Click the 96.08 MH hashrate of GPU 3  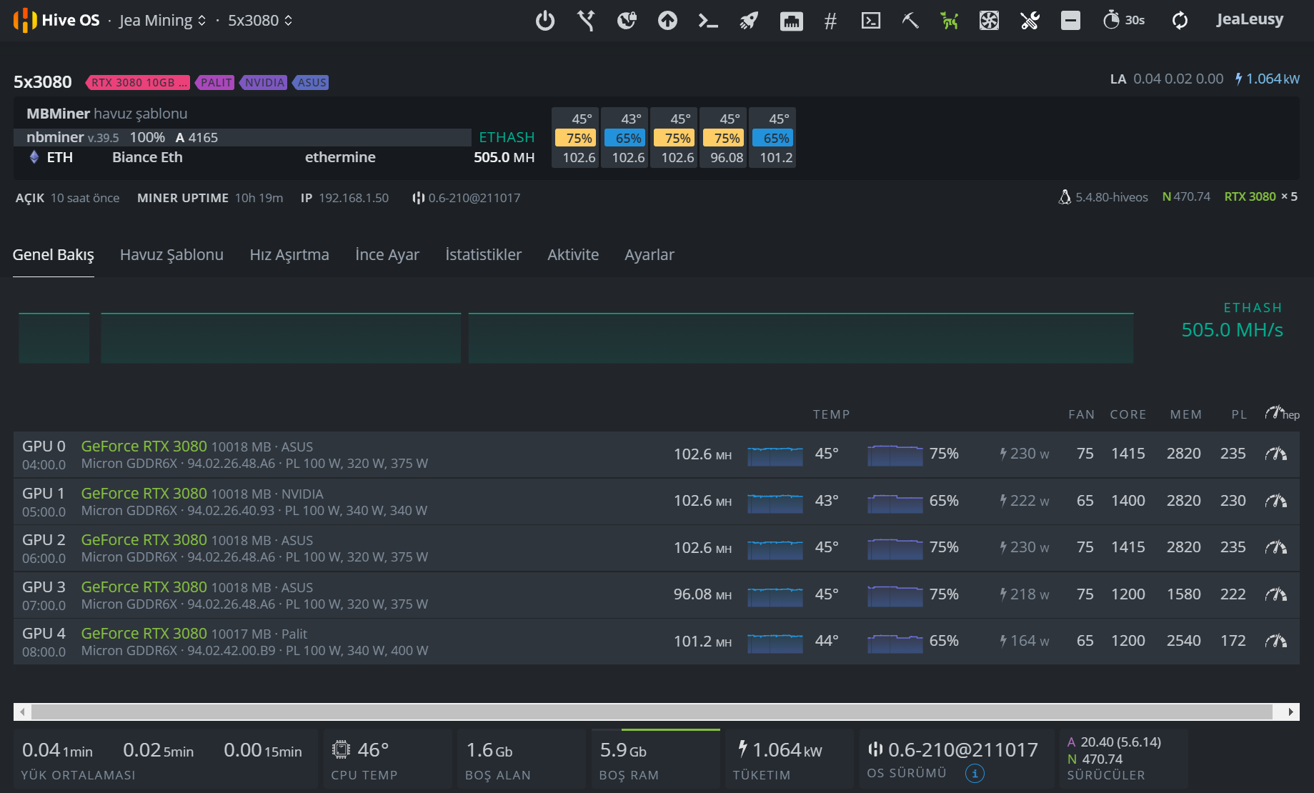(x=702, y=594)
